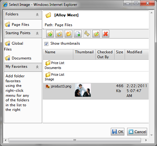Click the red delete X icon

pyautogui.click(x=106, y=34)
